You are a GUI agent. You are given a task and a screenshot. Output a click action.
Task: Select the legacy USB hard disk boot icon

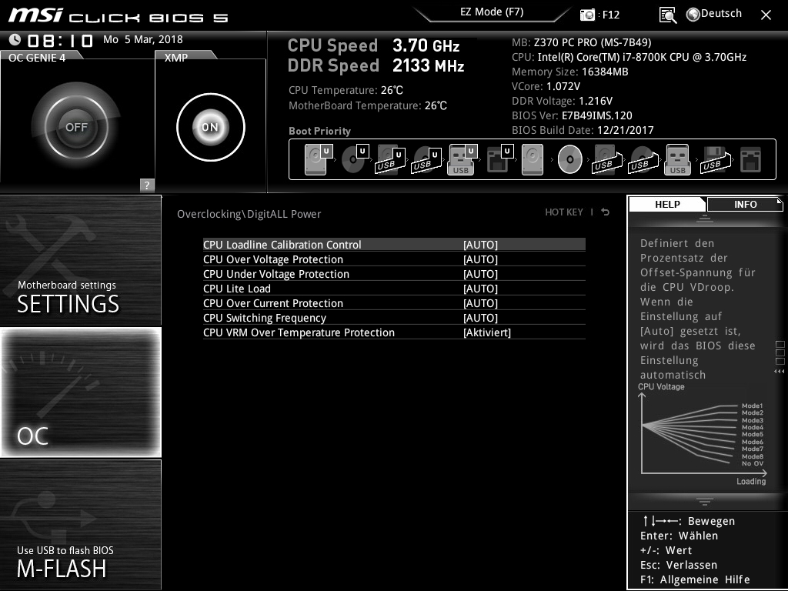pyautogui.click(x=607, y=159)
